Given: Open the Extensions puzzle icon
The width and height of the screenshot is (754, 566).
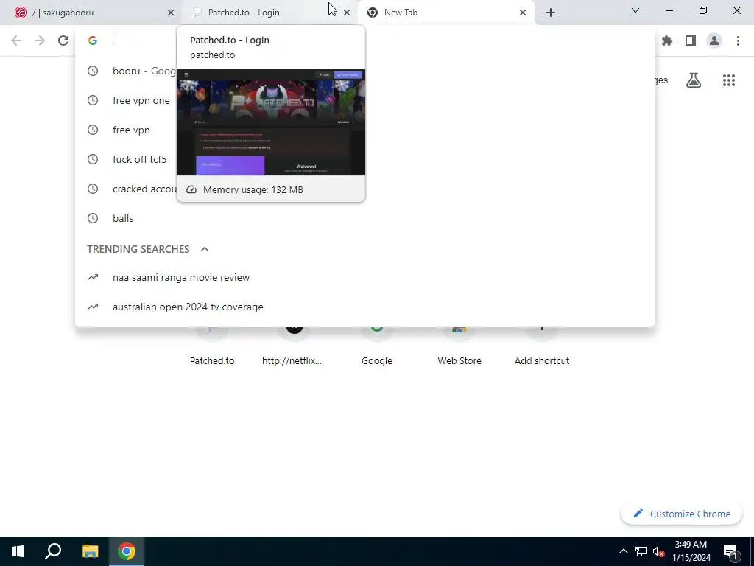Looking at the screenshot, I should (667, 41).
